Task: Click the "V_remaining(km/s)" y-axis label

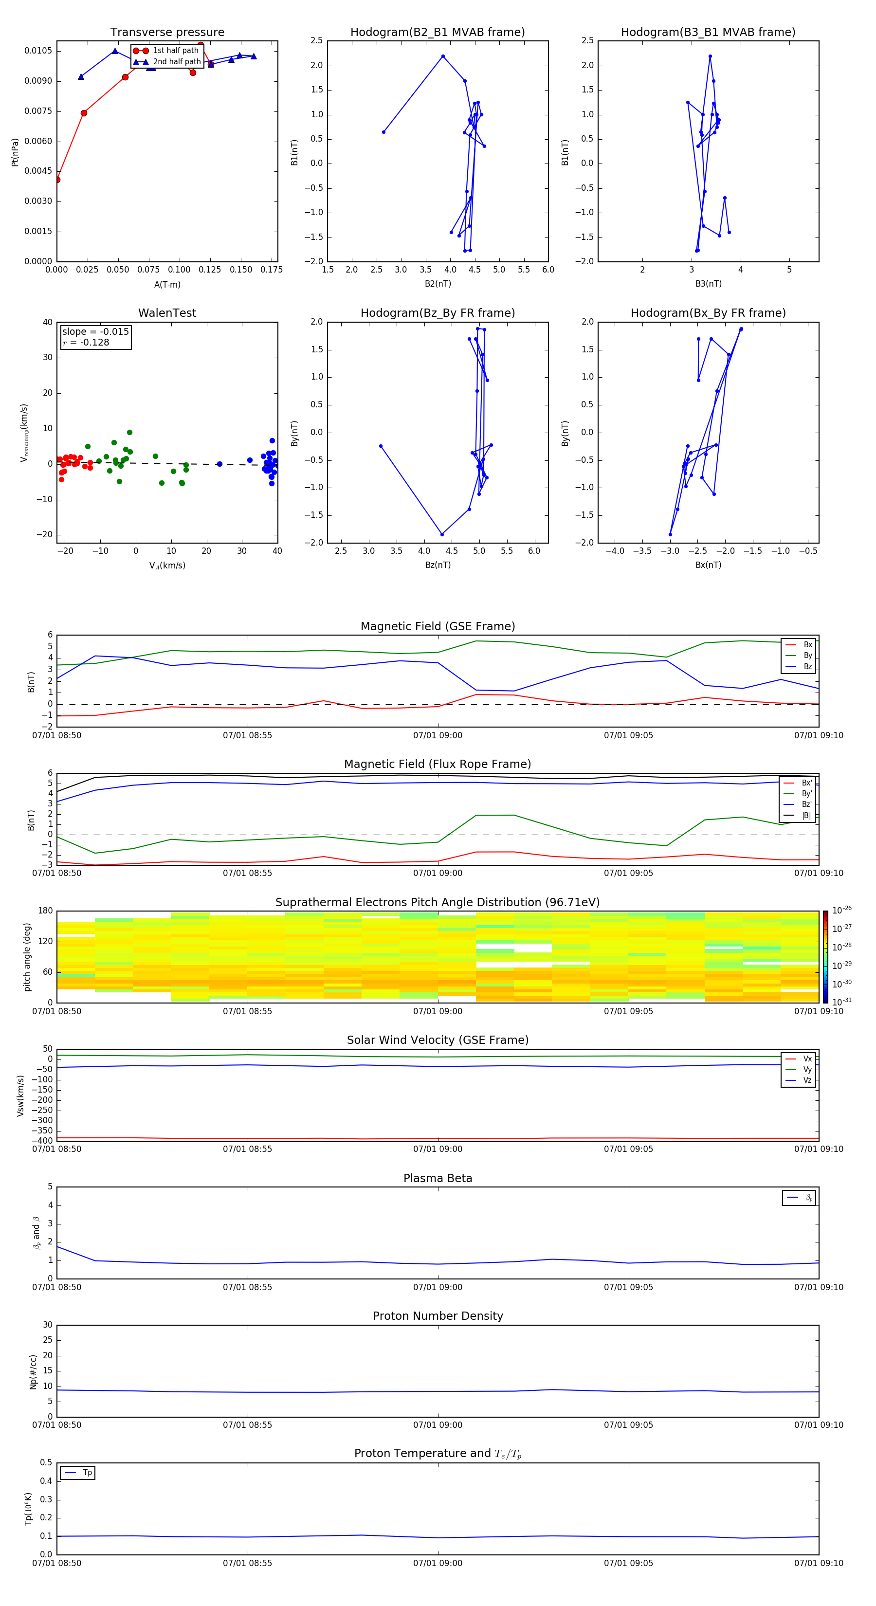Action: [24, 433]
